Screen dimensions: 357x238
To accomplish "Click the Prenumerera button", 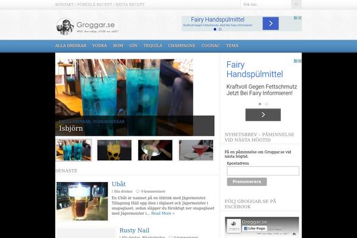I will click(247, 181).
